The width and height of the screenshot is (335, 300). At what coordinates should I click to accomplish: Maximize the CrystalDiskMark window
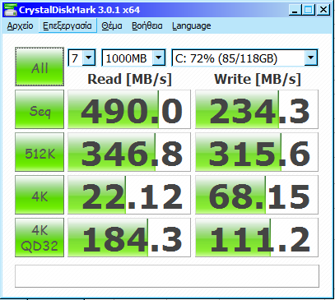(x=309, y=10)
